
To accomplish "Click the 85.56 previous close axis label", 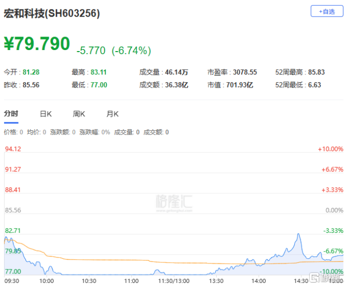I will 13,210.
